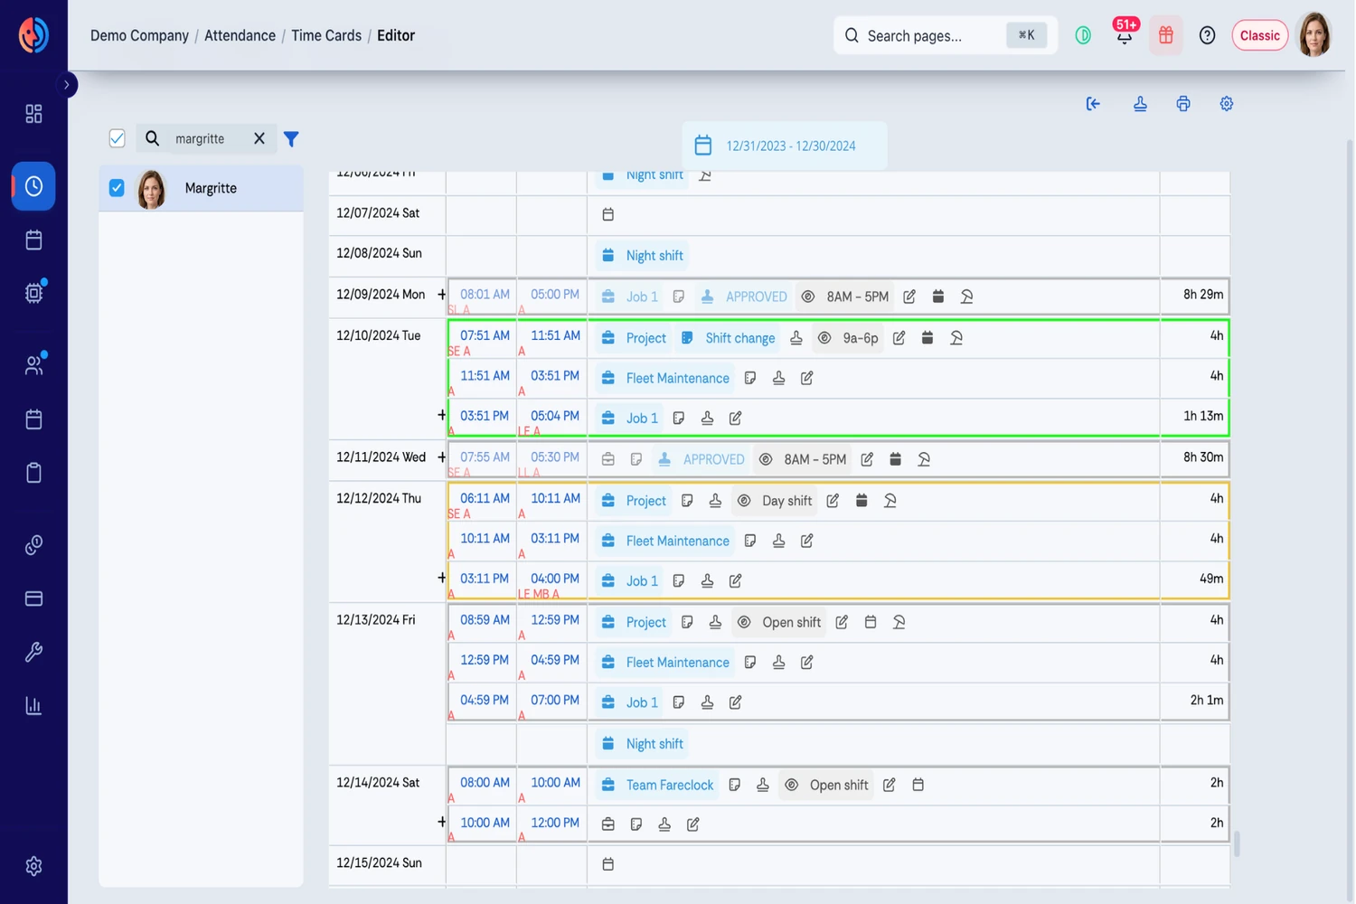Click the Search pages field
Image resolution: width=1356 pixels, height=904 pixels.
945,35
